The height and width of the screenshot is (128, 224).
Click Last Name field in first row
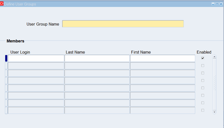pos(97,58)
